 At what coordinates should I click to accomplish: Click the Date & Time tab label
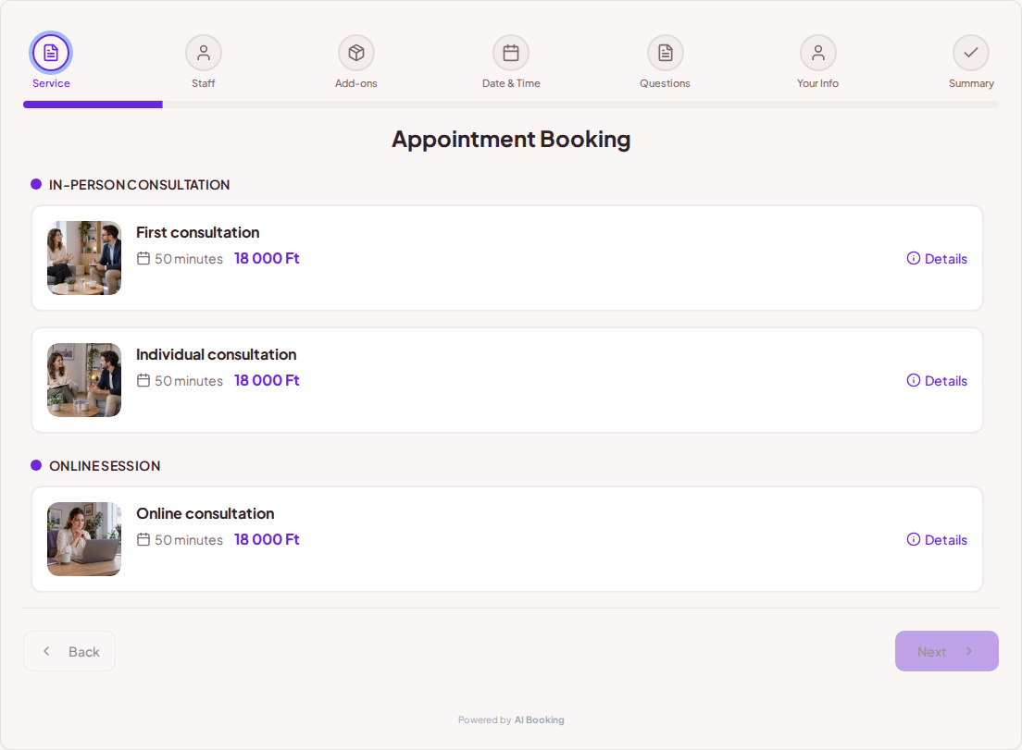pyautogui.click(x=511, y=83)
